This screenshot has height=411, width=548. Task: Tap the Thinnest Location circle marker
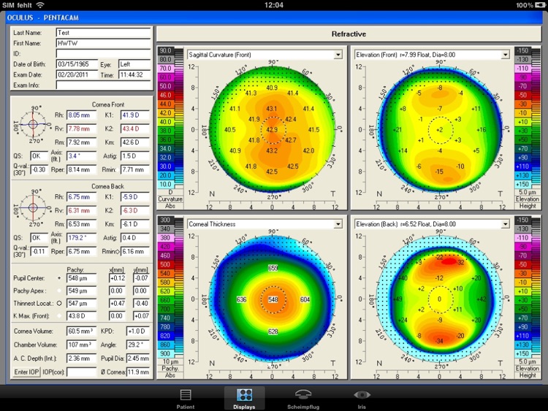pos(59,301)
